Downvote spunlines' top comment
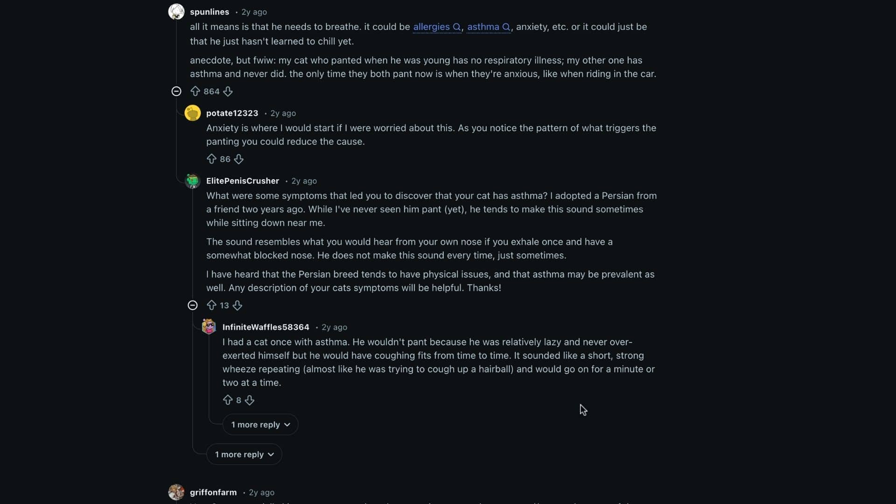Image resolution: width=896 pixels, height=504 pixels. pyautogui.click(x=228, y=91)
